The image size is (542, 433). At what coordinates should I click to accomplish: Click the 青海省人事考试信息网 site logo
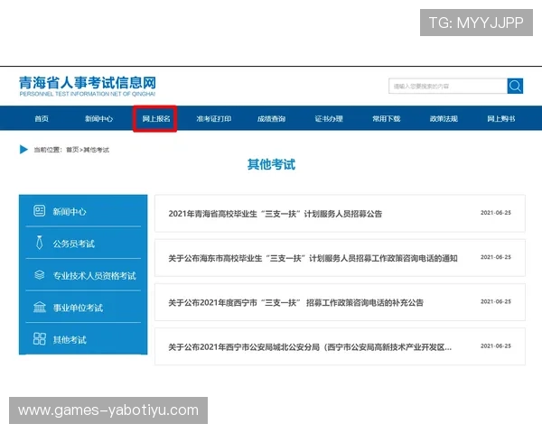pyautogui.click(x=88, y=87)
